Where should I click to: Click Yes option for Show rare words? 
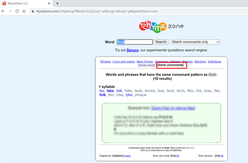coord(173,156)
